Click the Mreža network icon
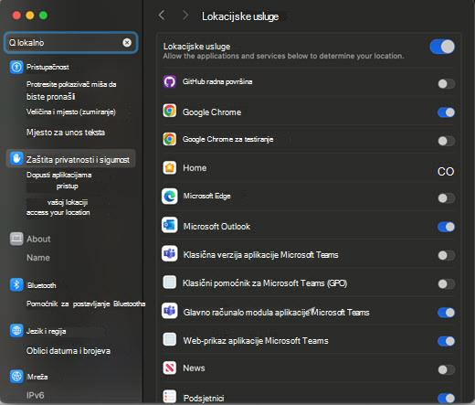Viewport: 475px width, 405px height. pos(16,377)
